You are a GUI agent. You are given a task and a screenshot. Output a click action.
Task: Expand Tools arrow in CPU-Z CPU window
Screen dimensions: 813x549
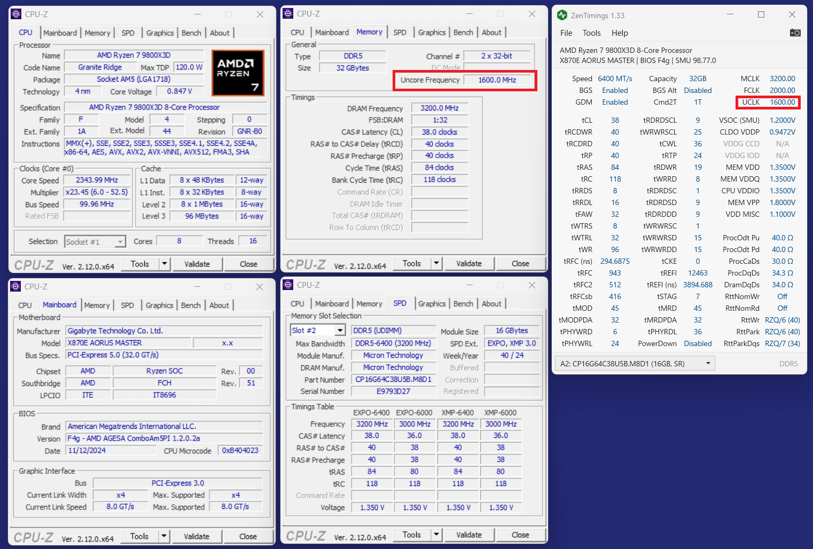coord(165,264)
